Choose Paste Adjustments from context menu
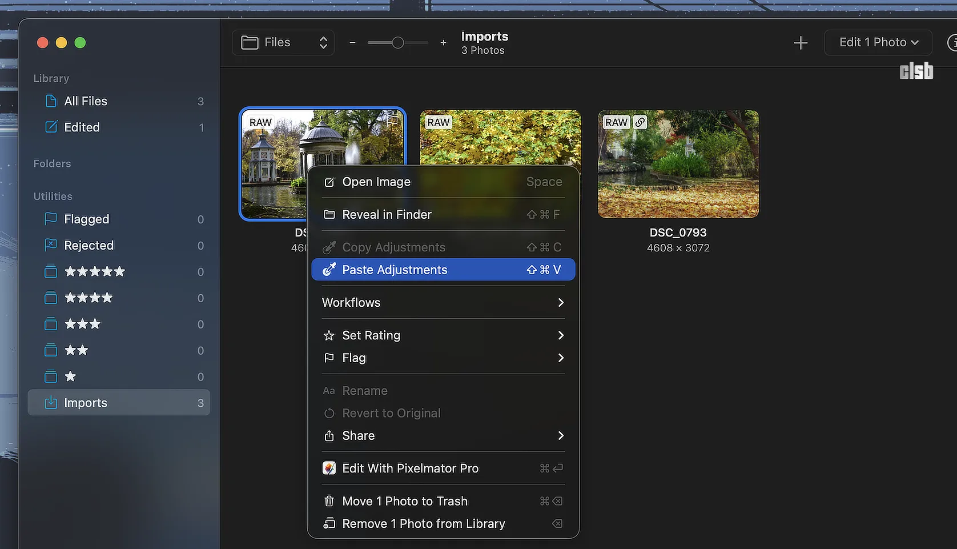957x549 pixels. (x=443, y=270)
